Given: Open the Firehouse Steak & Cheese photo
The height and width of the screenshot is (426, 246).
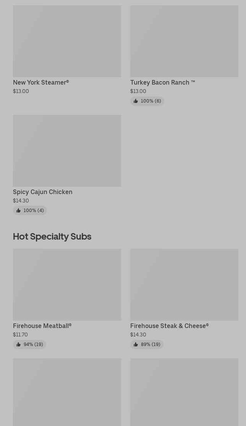Looking at the screenshot, I should [184, 285].
